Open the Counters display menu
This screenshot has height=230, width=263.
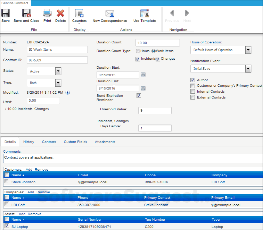[x=80, y=14]
